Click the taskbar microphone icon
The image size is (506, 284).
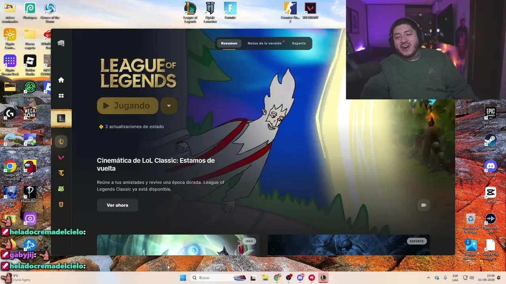(x=446, y=278)
